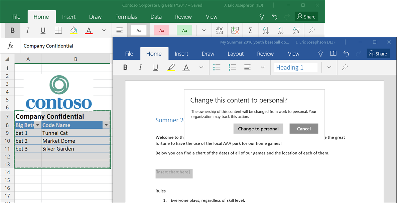Viewport: 401px width, 203px height.
Task: Switch to the Formulas tab in Excel
Action: 126,16
